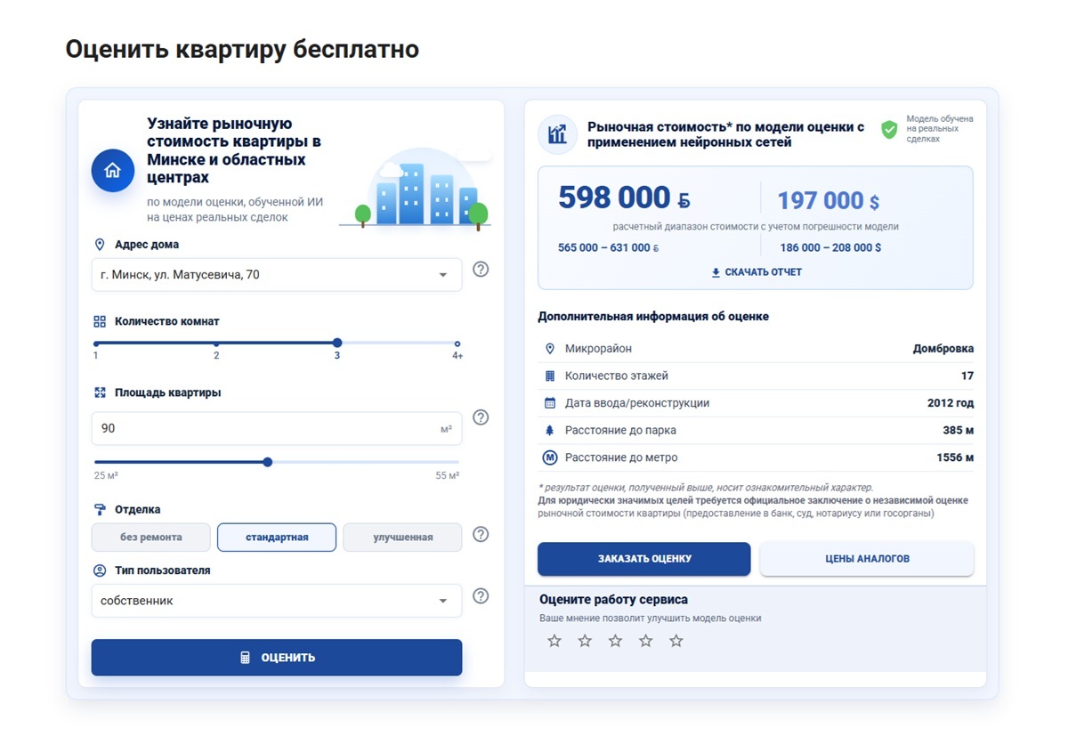Click the area input field showing 90
Image resolution: width=1068 pixels, height=744 pixels.
click(x=277, y=428)
